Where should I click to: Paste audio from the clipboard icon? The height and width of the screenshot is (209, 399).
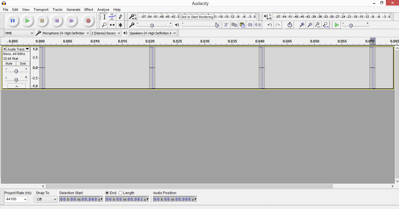(x=242, y=25)
